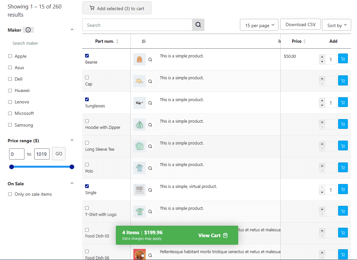The image size is (357, 260).
Task: Click the search magnifier button
Action: (x=198, y=25)
